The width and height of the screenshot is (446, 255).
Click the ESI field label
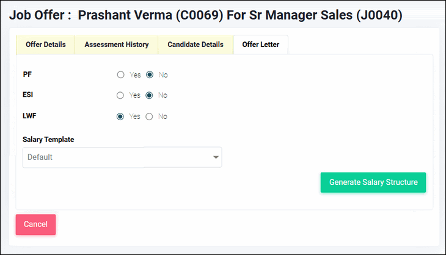click(28, 95)
